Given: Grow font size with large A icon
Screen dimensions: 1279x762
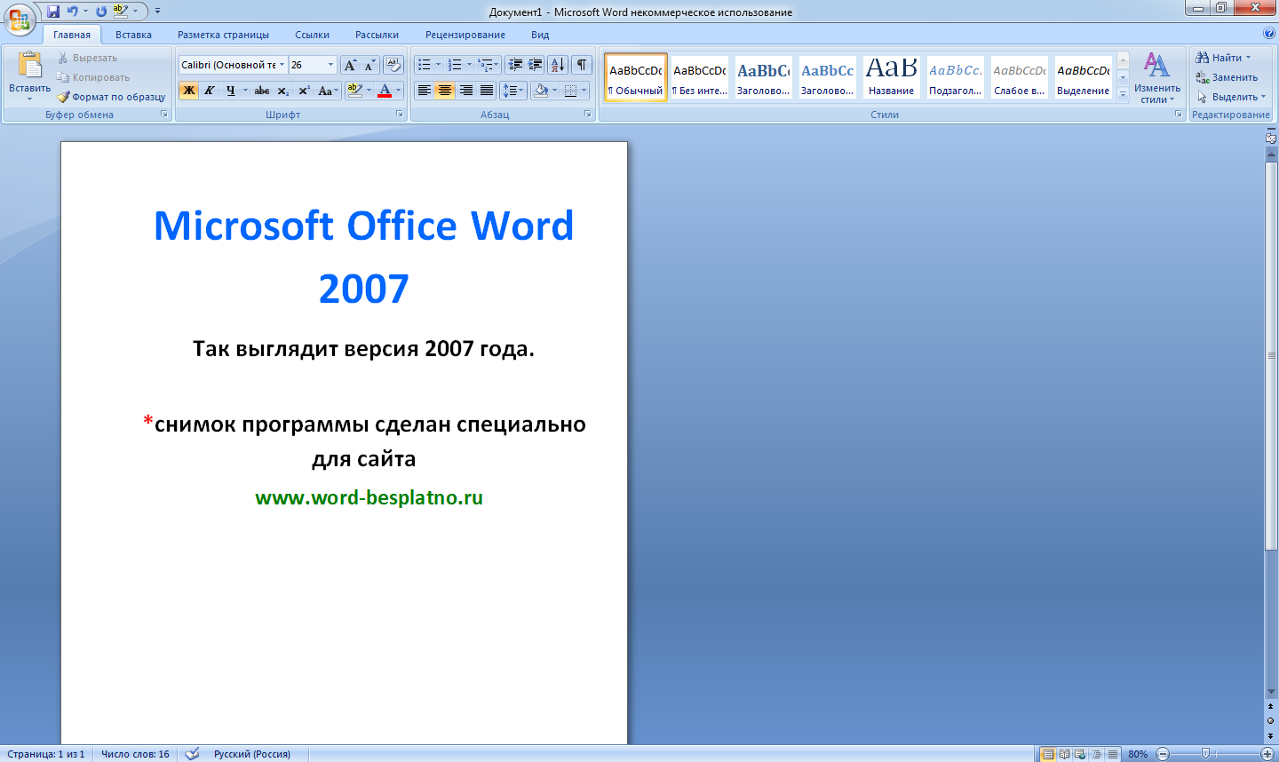Looking at the screenshot, I should pos(351,65).
